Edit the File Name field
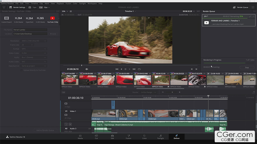This screenshot has height=144, width=257. (30, 30)
